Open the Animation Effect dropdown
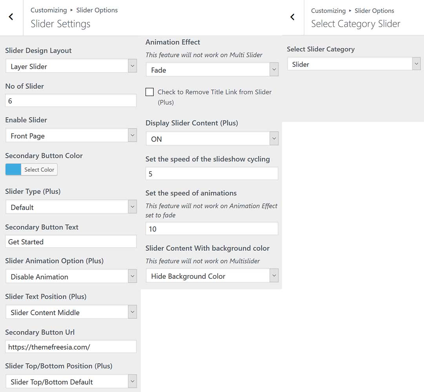 212,70
